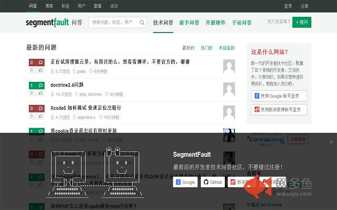Image resolution: width=337 pixels, height=210 pixels.
Task: Click answer count badge for 搜狐云景 question
Action: coord(37,62)
